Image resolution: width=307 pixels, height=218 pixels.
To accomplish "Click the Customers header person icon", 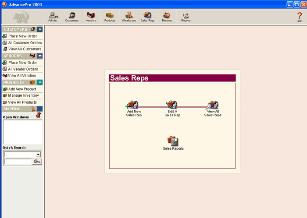I will point(33,29).
